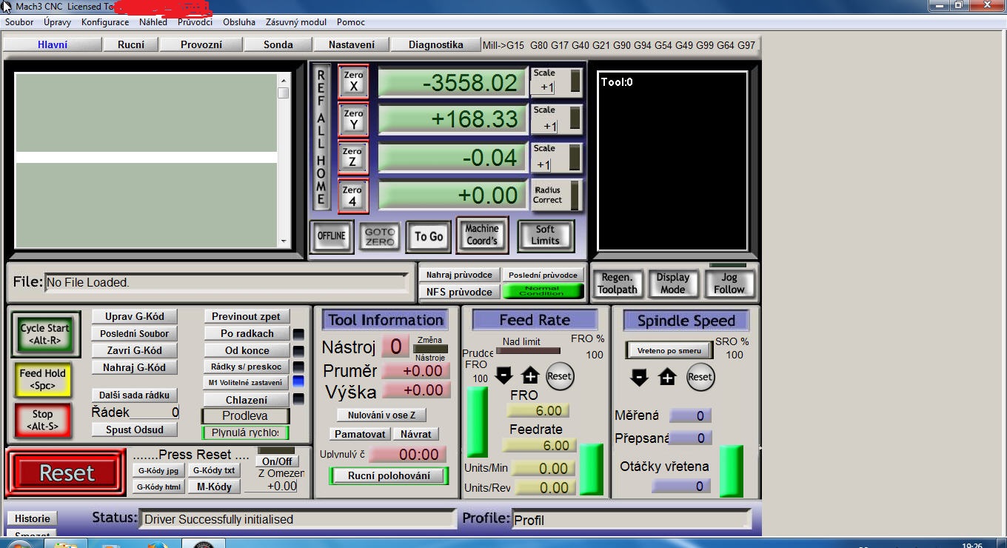Start the cycle with Cycle Start
This screenshot has height=548, width=1007.
45,334
